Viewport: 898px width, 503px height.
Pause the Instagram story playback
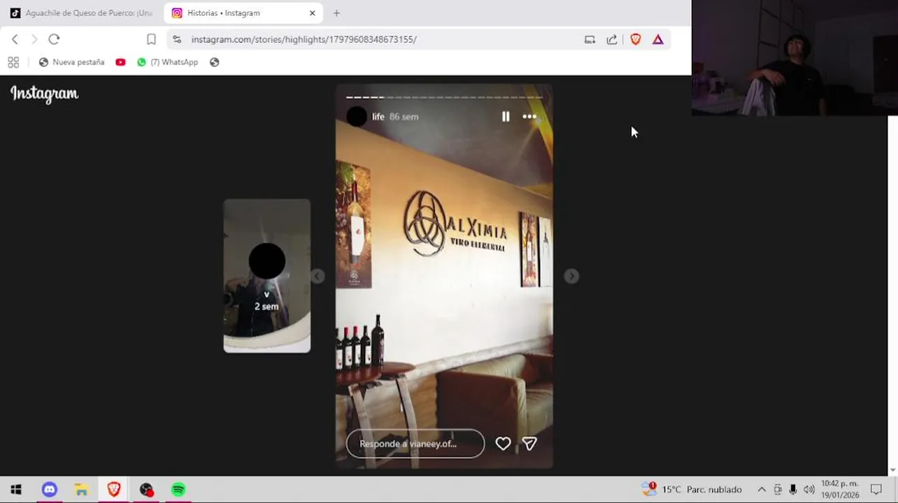tap(506, 117)
